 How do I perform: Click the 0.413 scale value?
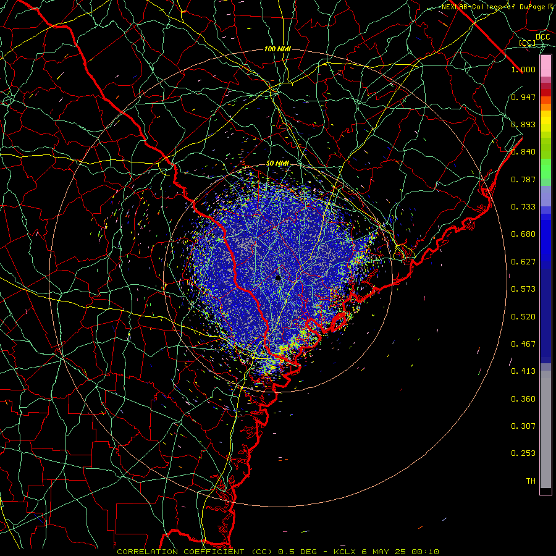(x=523, y=371)
